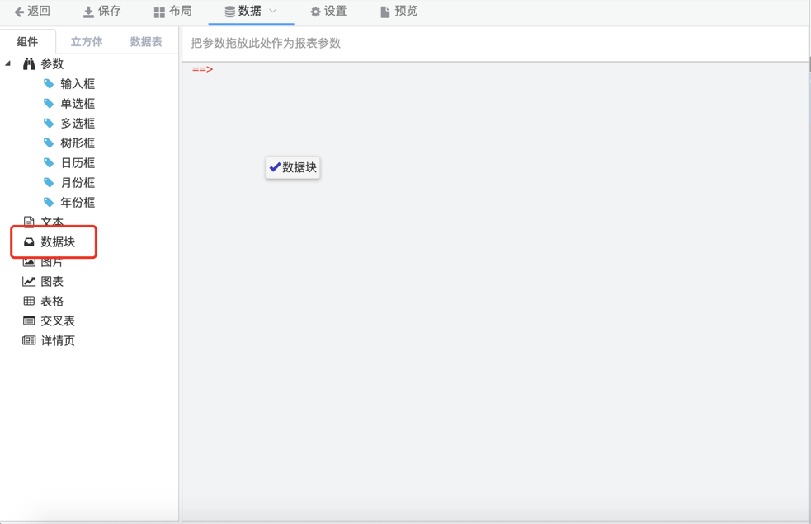Click the 表格 grid icon
The image size is (811, 524).
29,302
